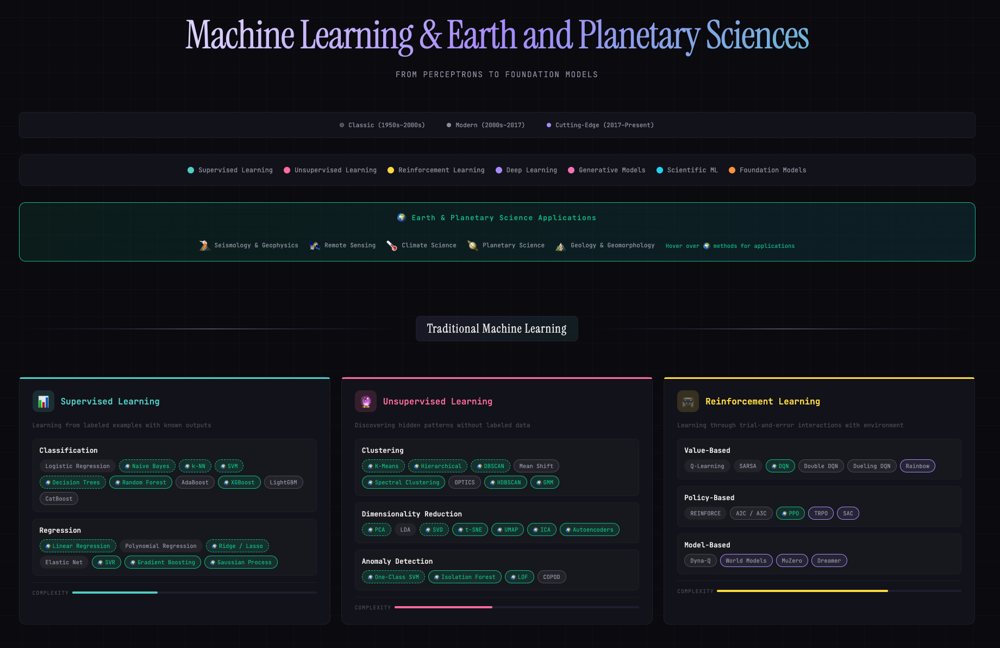Toggle the Modern (2000s-2017) era filter
1000x648 pixels.
click(x=485, y=125)
